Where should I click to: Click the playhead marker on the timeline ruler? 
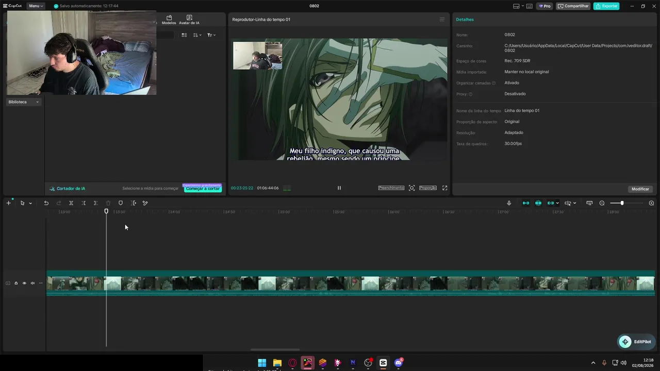click(x=106, y=211)
